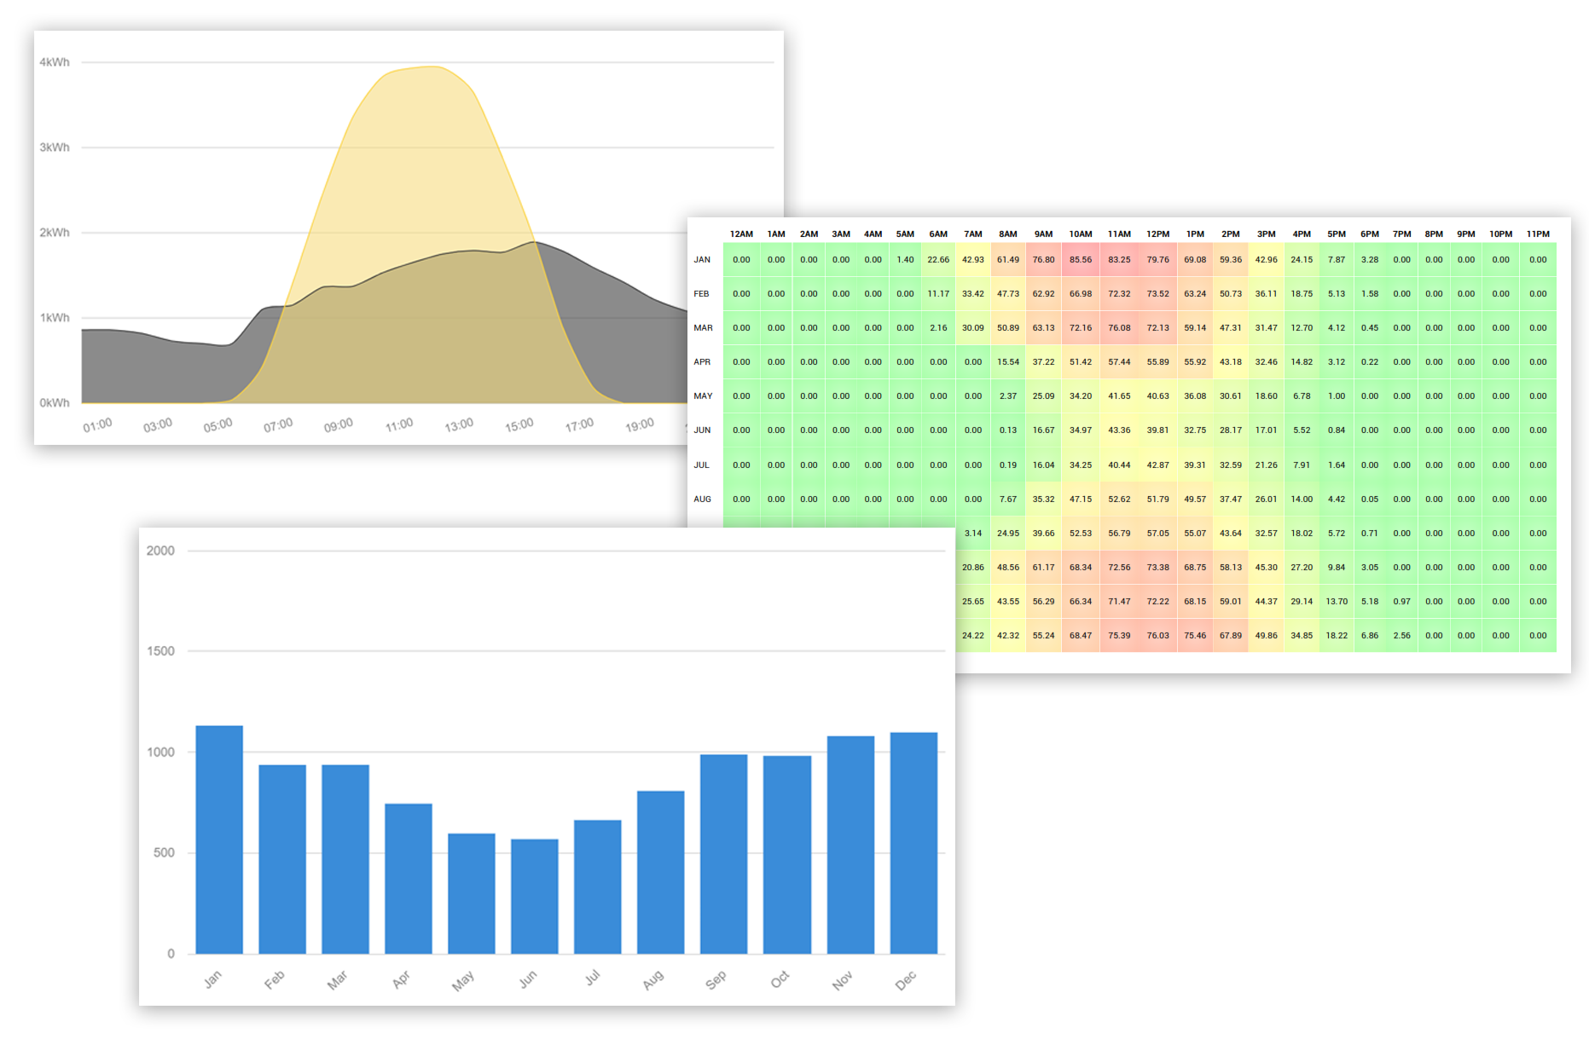Click the FEB row label
Screen dimensions: 1589x1039
coord(702,293)
